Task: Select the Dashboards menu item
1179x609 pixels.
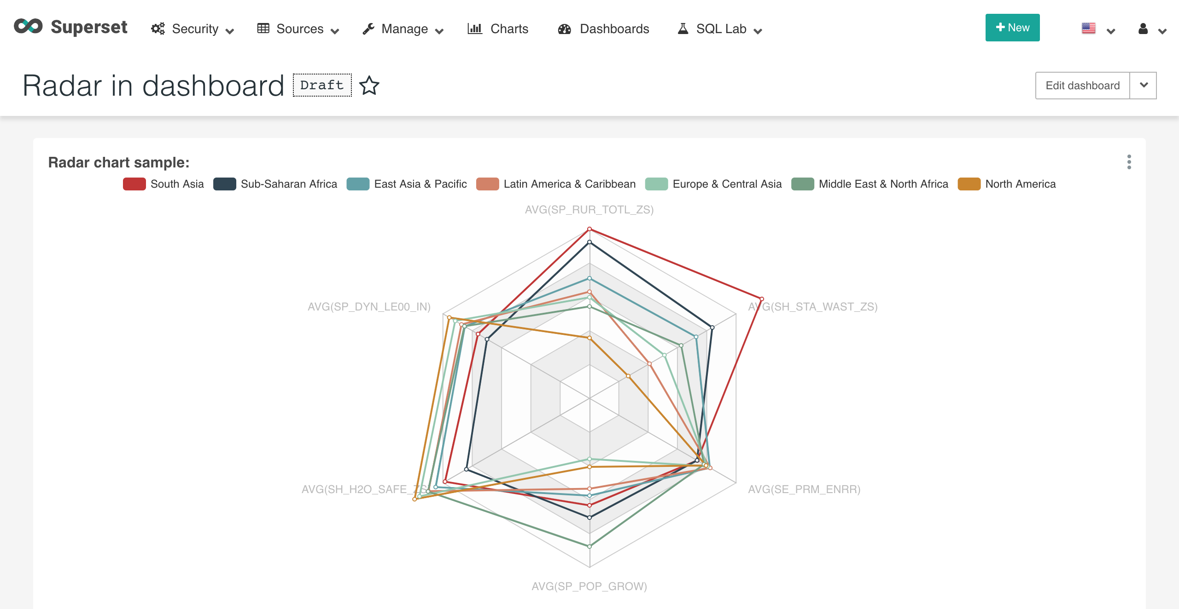Action: tap(614, 29)
